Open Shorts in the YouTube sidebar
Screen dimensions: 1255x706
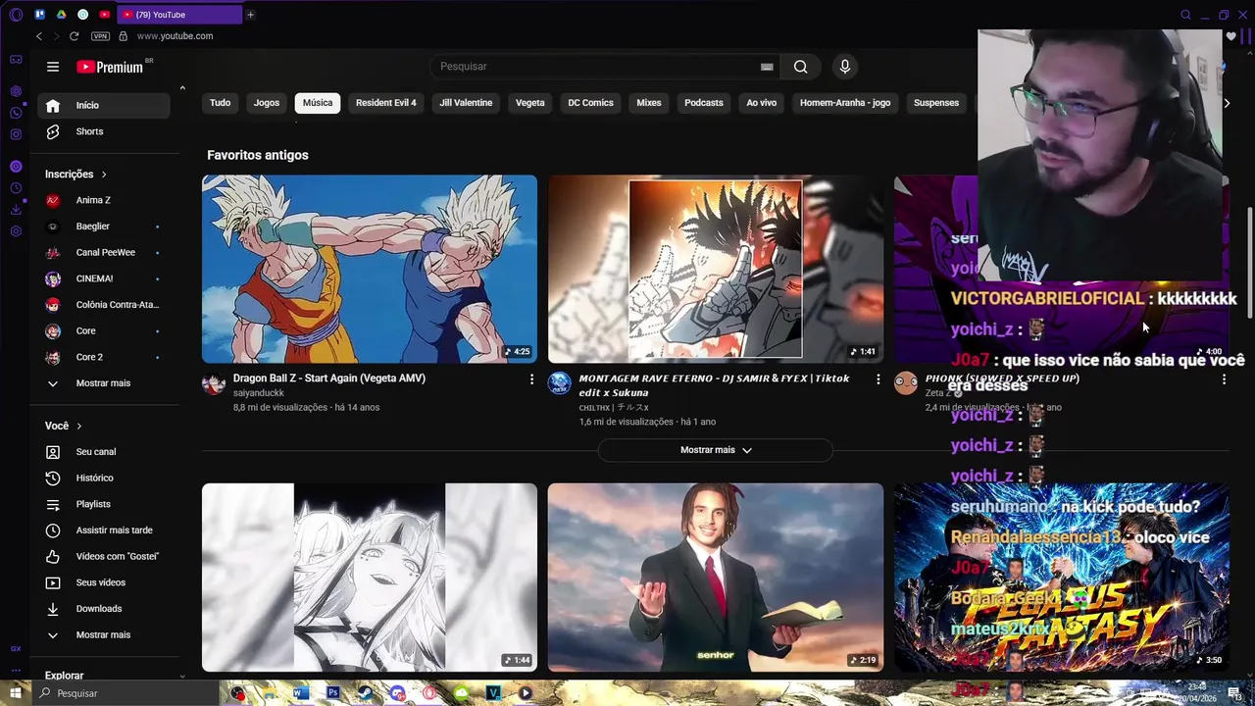pos(104,131)
